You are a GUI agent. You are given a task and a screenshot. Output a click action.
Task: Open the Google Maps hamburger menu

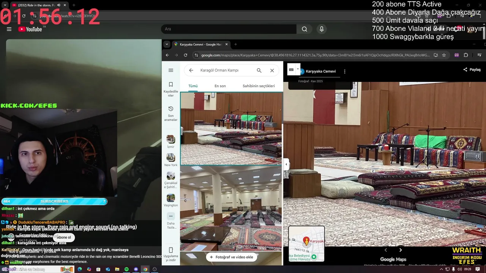click(x=171, y=70)
